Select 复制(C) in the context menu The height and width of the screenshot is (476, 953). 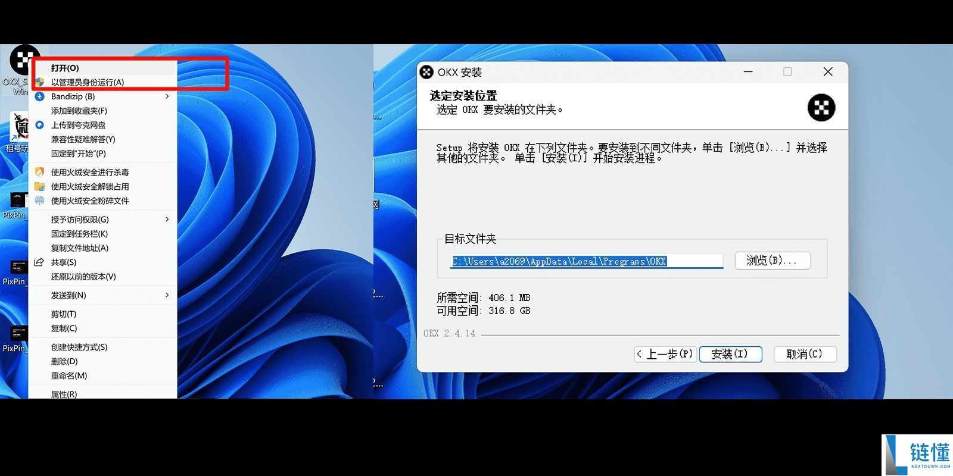coord(64,328)
